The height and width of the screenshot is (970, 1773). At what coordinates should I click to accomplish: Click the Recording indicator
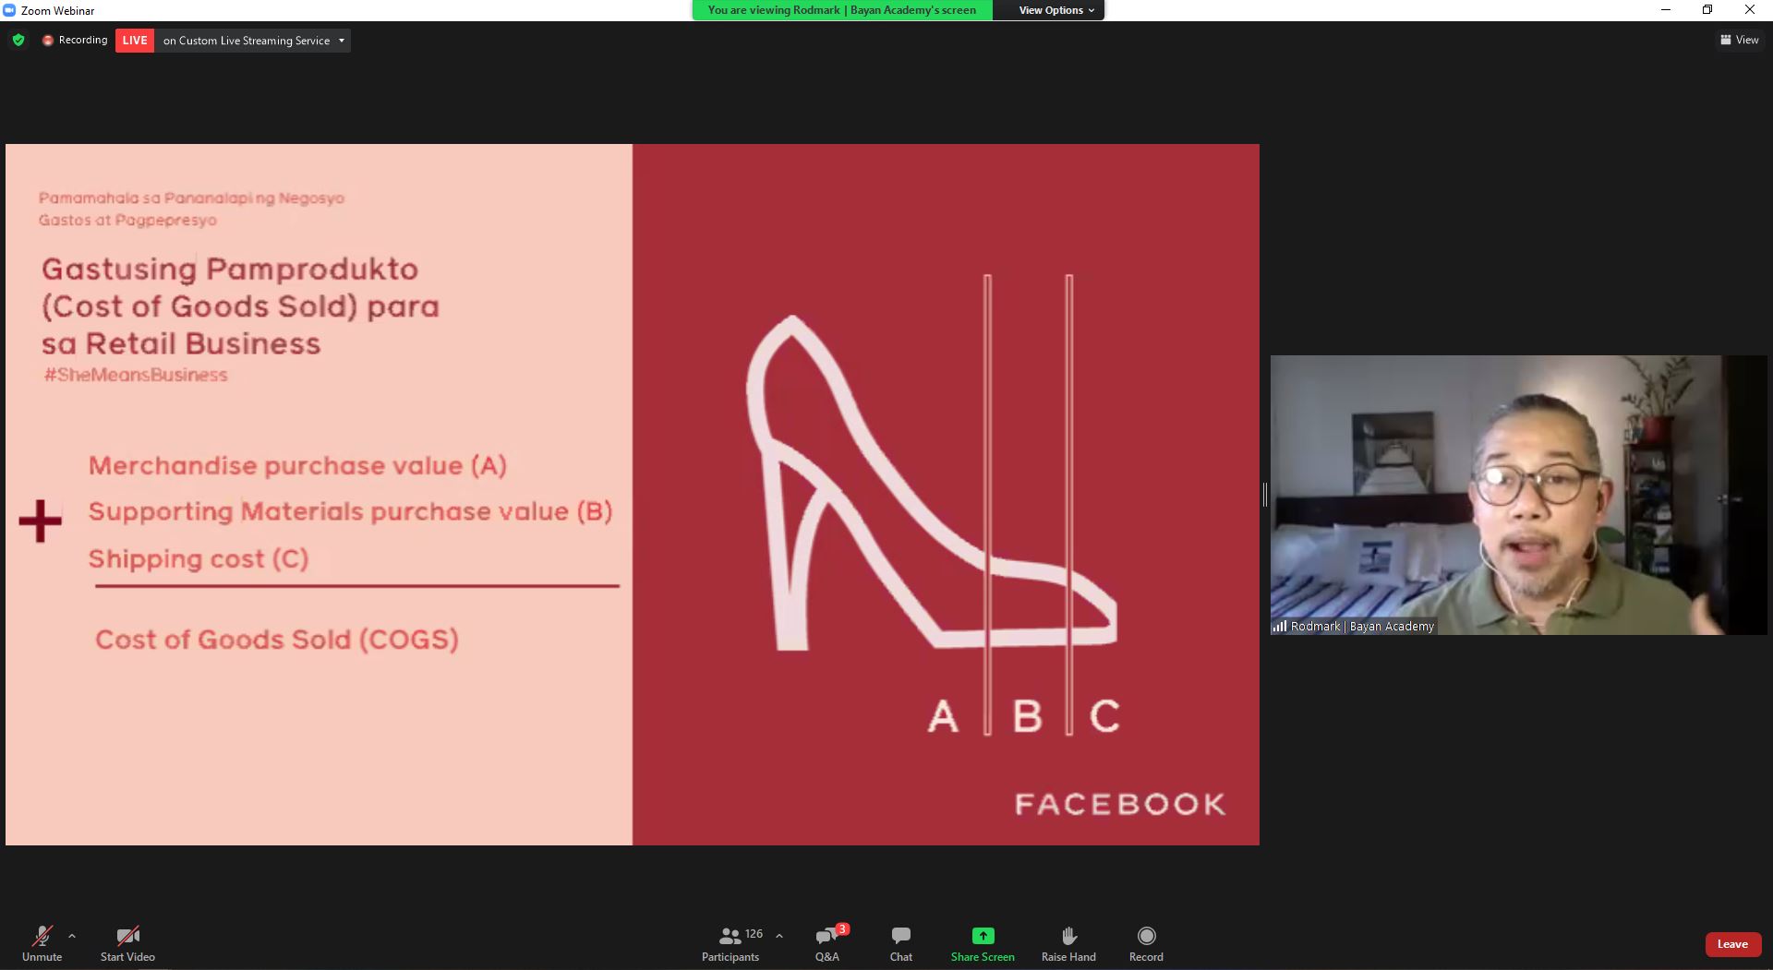pyautogui.click(x=75, y=41)
